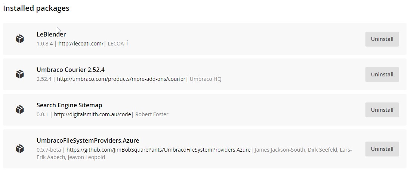
Task: Uninstall Umbraco Courier 2.52.4
Action: click(382, 75)
